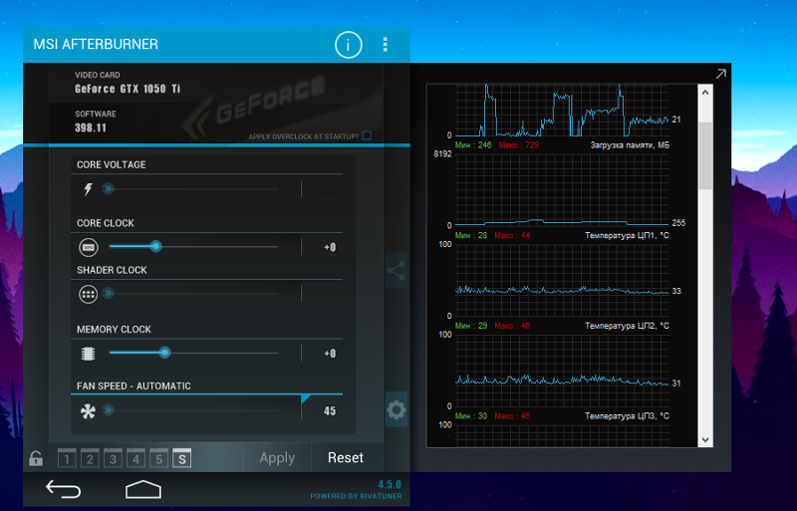Click the Reset button

coord(346,457)
